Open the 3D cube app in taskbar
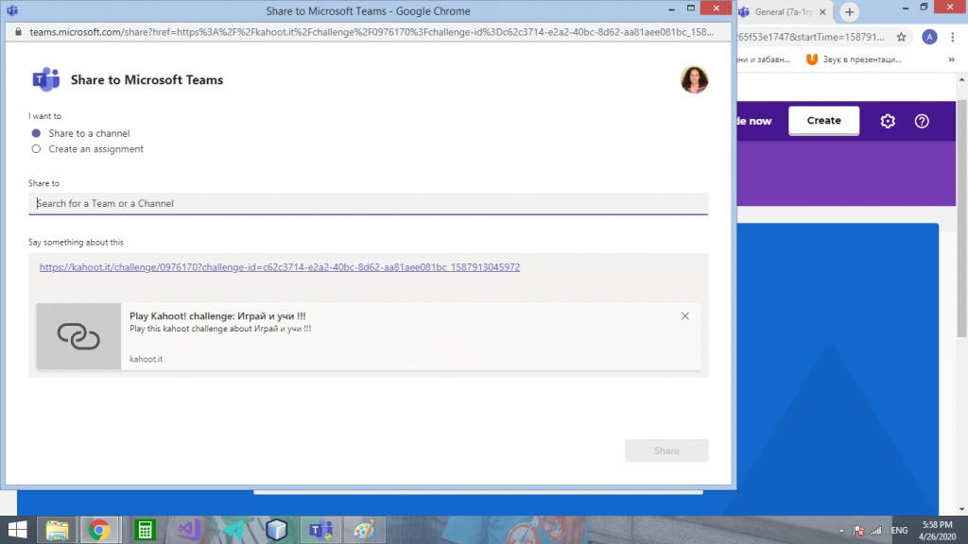This screenshot has height=544, width=968. tap(277, 530)
